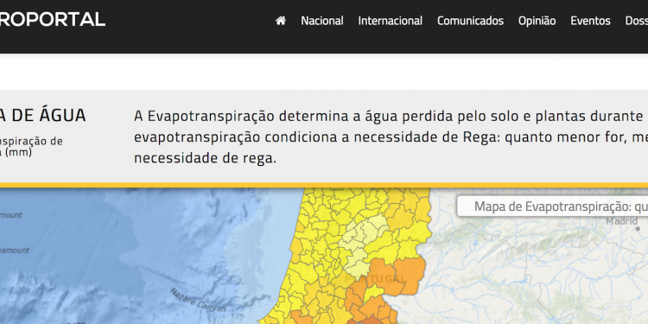Click the Nazaré Canyon label in ocean
This screenshot has width=648, height=324.
tap(198, 301)
